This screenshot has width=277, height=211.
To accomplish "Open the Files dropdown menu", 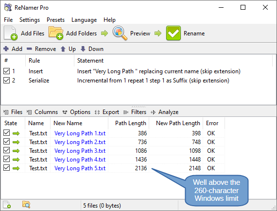I will click(13, 112).
